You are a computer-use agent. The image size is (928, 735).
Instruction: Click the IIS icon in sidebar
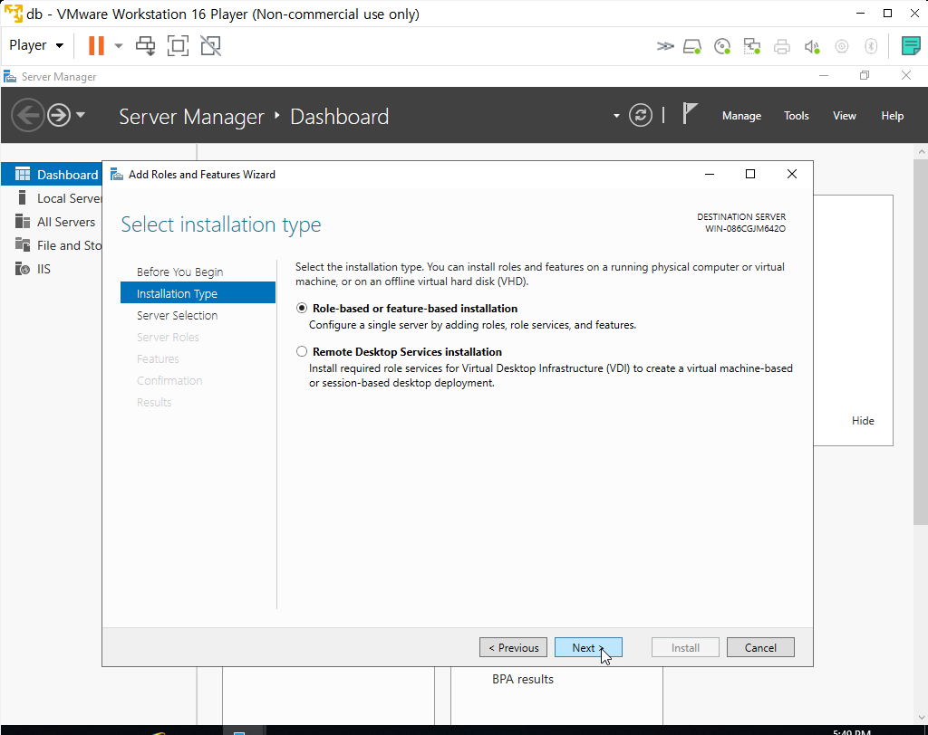click(23, 269)
